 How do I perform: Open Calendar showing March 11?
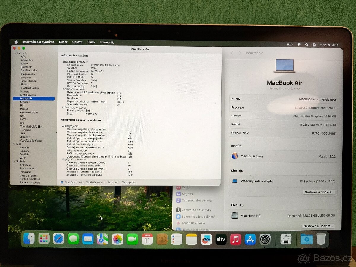[147, 239]
